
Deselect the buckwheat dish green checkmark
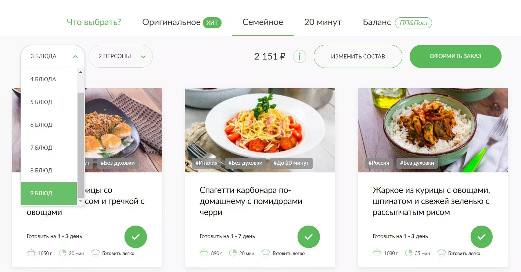(136, 237)
